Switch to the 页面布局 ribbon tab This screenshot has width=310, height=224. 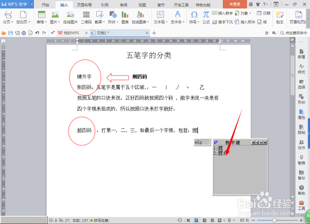84,5
